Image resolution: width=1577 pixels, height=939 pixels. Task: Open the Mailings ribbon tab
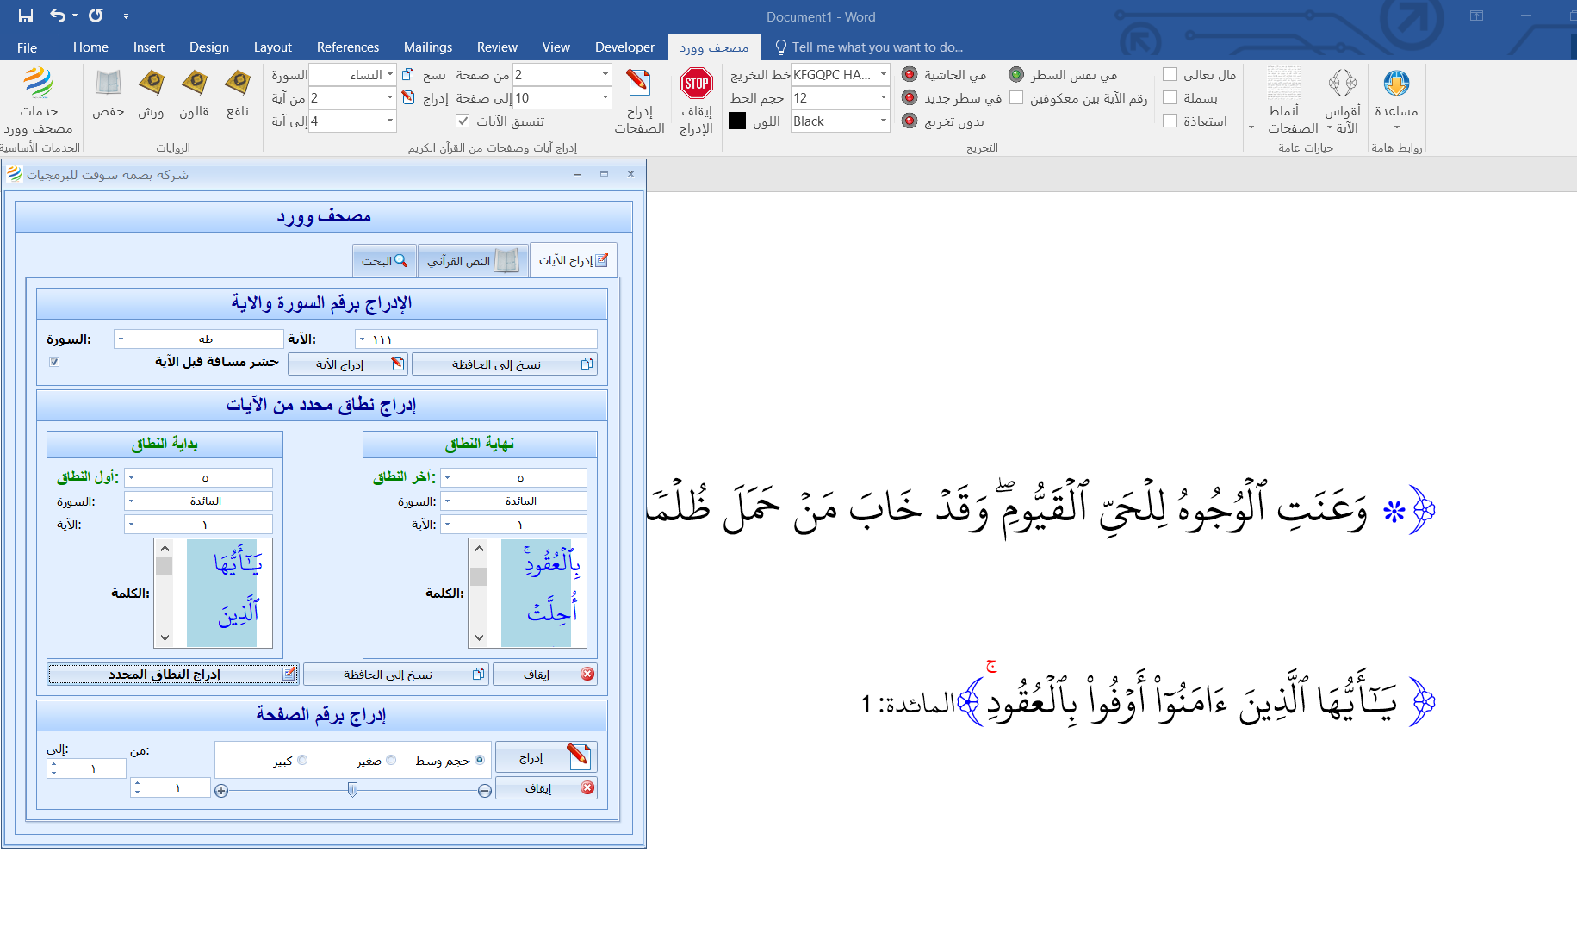coord(427,47)
